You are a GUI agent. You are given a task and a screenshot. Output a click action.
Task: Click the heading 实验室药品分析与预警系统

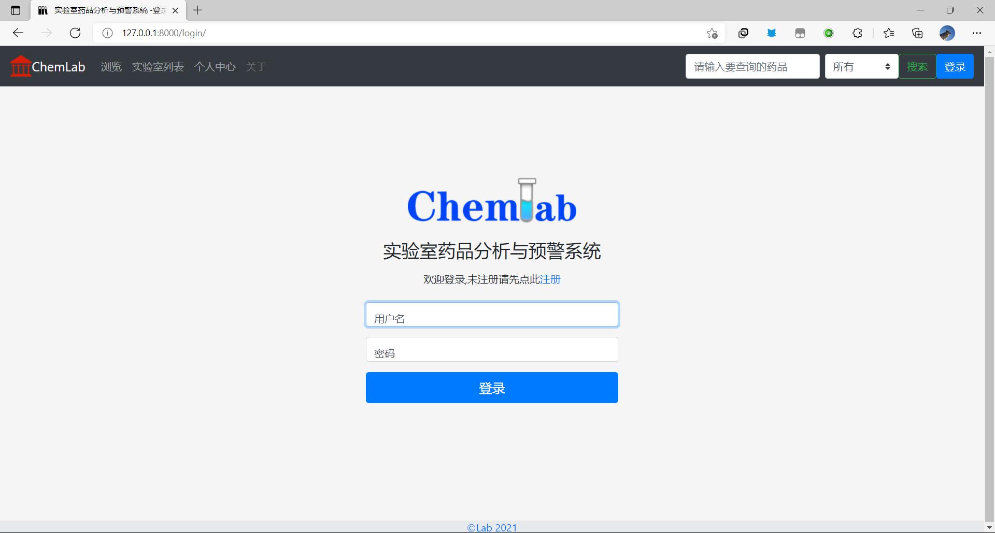point(492,251)
